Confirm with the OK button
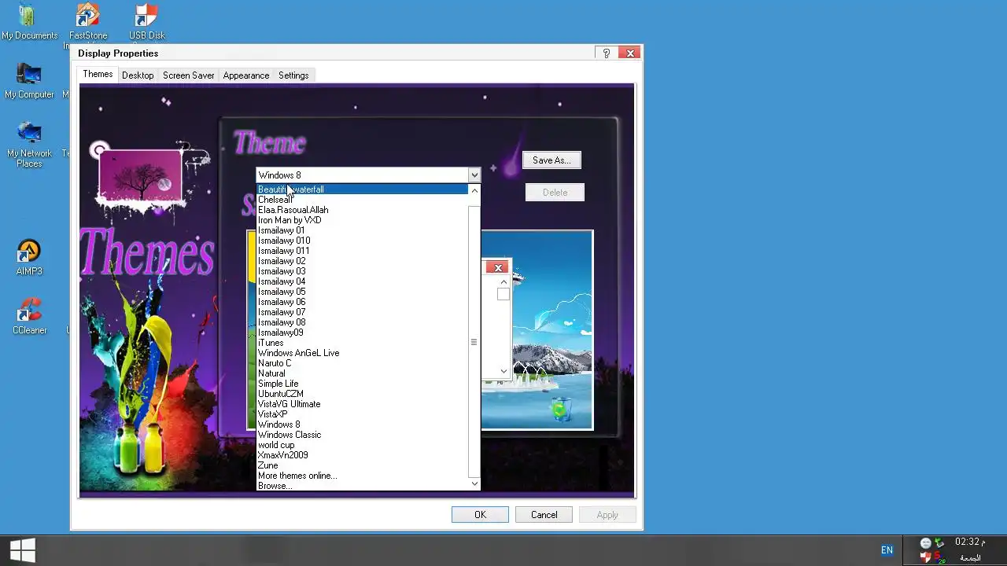 (480, 515)
